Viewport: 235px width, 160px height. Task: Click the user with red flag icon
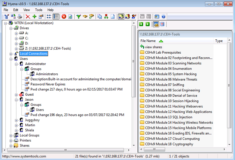134,16
